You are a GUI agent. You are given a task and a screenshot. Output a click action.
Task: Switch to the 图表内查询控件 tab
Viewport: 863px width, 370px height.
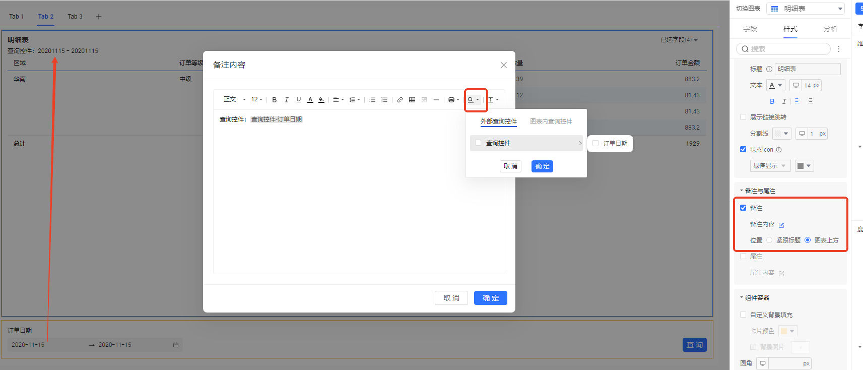coord(551,121)
